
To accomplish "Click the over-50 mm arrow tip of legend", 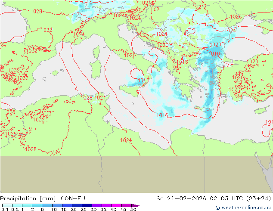I will [136, 205].
